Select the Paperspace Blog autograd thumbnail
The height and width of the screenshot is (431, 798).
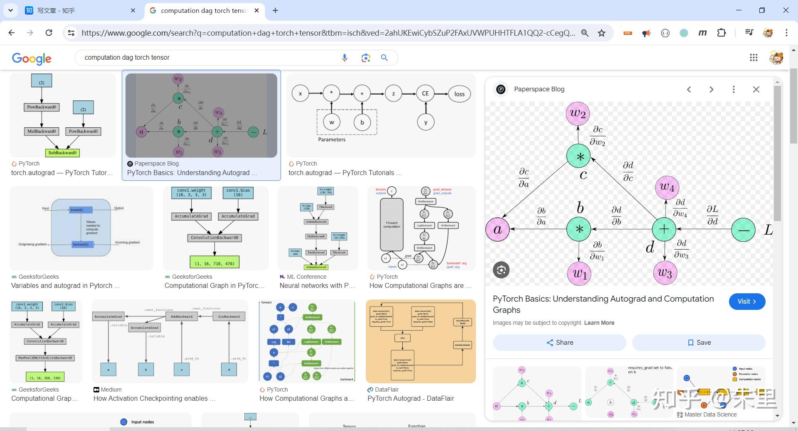coord(201,115)
